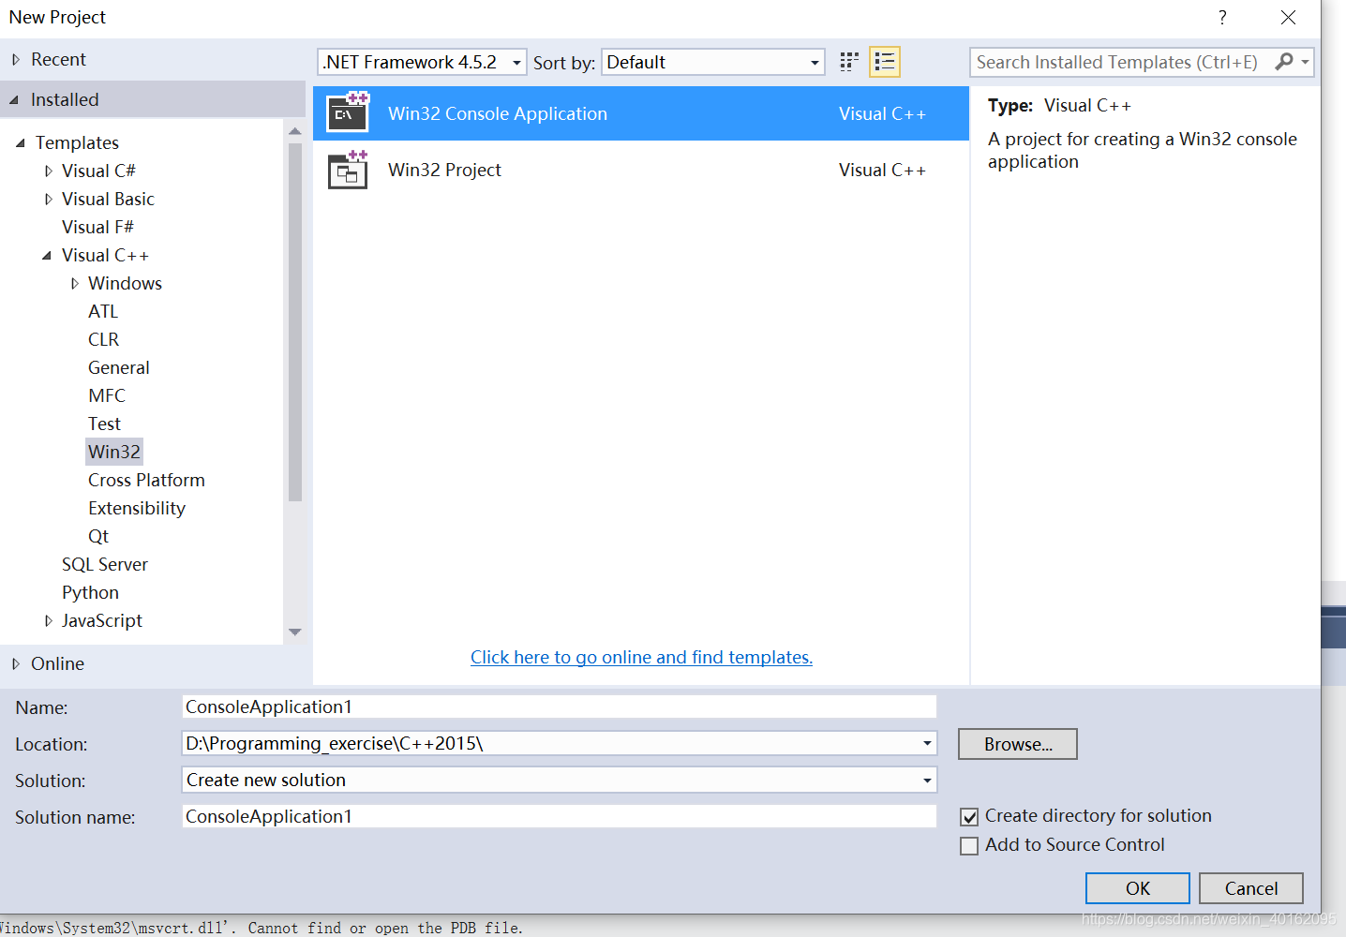
Task: Select Python category
Action: click(x=90, y=592)
